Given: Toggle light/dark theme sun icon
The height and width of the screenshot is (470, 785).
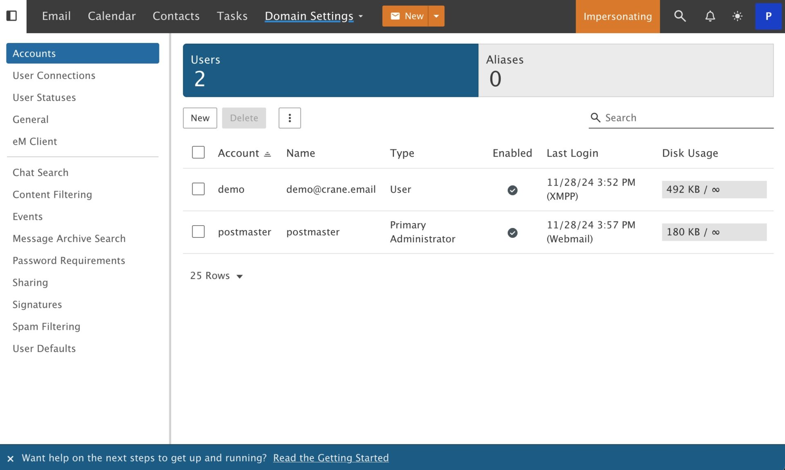Looking at the screenshot, I should tap(737, 16).
